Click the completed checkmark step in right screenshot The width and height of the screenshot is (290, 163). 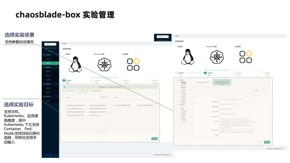[176, 73]
